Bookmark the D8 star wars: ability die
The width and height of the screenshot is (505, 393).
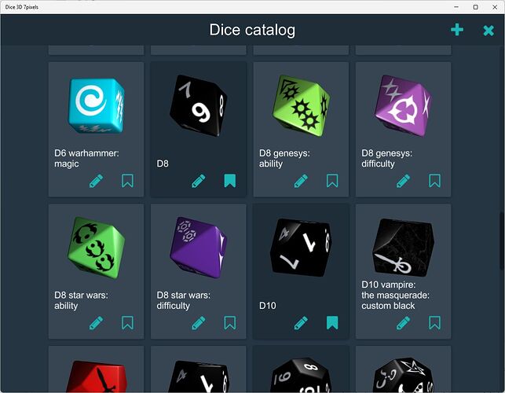[127, 323]
